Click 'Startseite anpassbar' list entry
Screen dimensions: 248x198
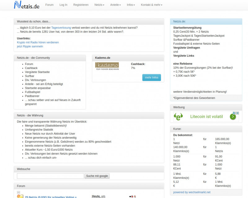(38, 88)
